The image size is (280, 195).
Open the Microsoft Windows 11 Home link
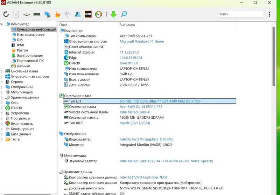click(142, 41)
